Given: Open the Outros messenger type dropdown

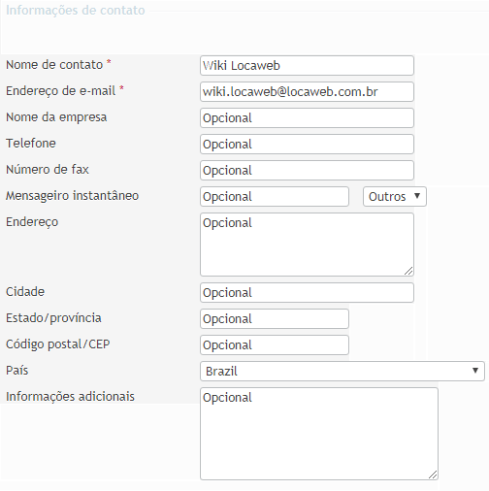Looking at the screenshot, I should tap(395, 197).
